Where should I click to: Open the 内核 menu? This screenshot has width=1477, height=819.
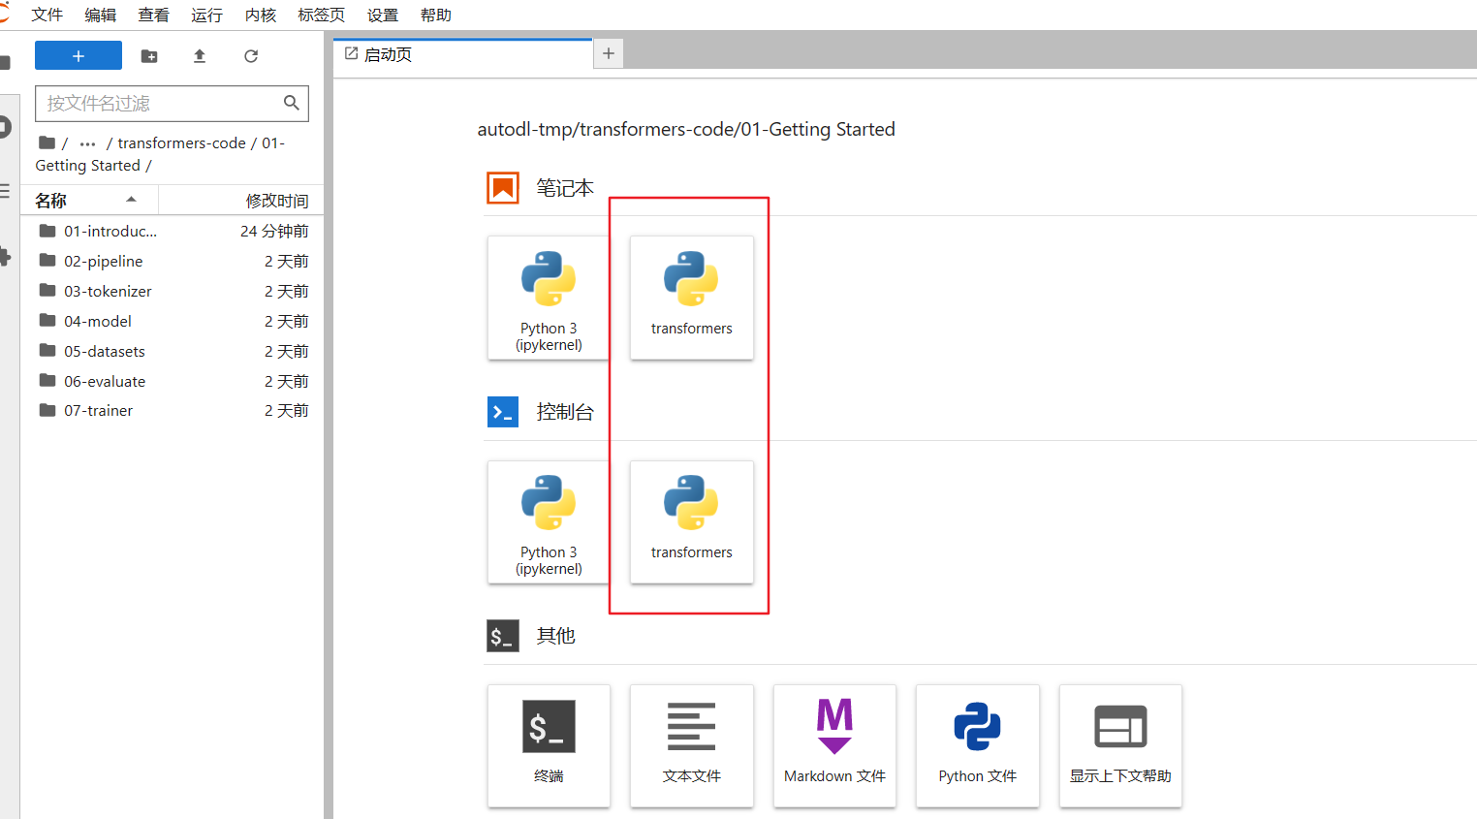coord(261,15)
